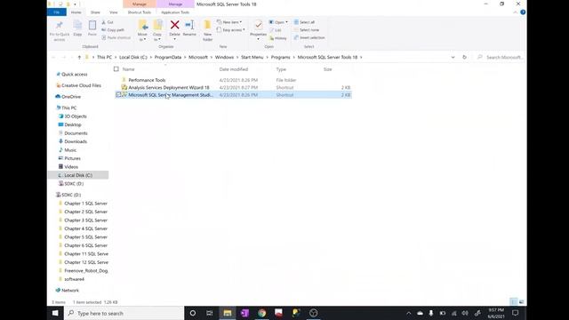Image resolution: width=569 pixels, height=320 pixels.
Task: Sort by Date modified column
Action: coord(233,69)
